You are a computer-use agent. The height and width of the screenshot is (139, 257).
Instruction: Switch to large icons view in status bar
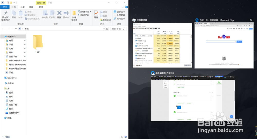pos(126,137)
